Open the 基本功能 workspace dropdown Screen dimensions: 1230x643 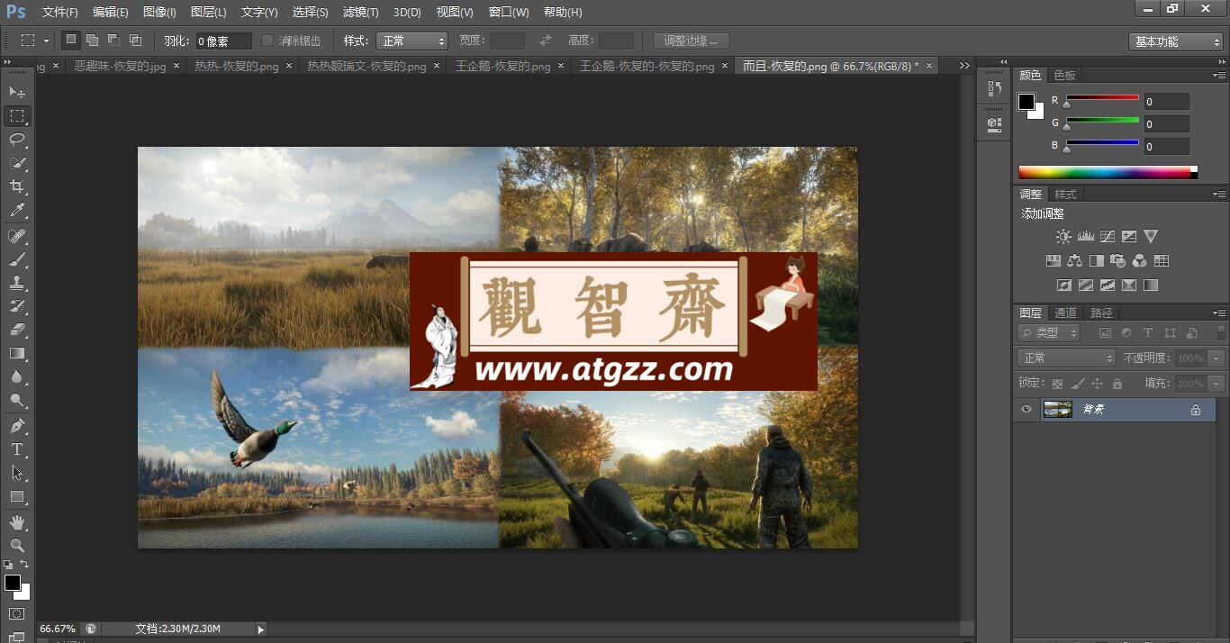click(1175, 41)
